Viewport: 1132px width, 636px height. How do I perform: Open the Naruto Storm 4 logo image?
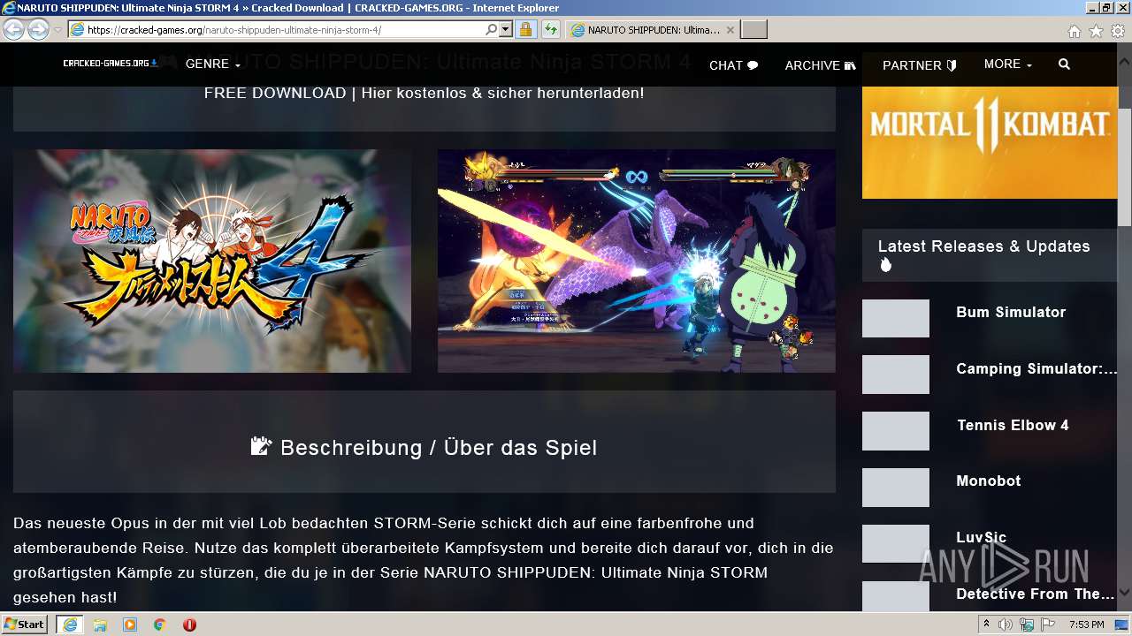click(212, 261)
